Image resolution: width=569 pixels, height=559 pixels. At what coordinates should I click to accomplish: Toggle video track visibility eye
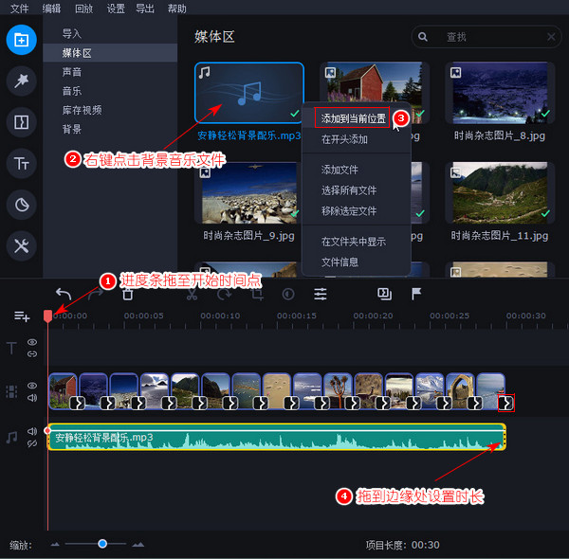[x=32, y=386]
